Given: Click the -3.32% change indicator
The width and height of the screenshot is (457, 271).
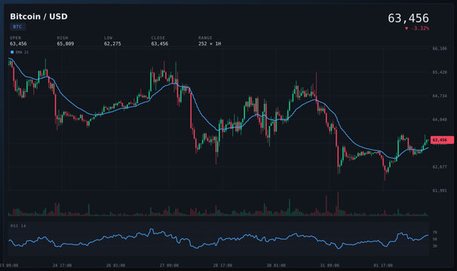Looking at the screenshot, I should 417,29.
